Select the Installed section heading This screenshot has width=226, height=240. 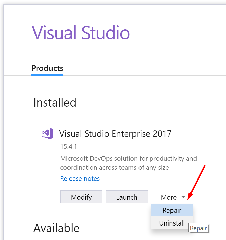click(55, 102)
